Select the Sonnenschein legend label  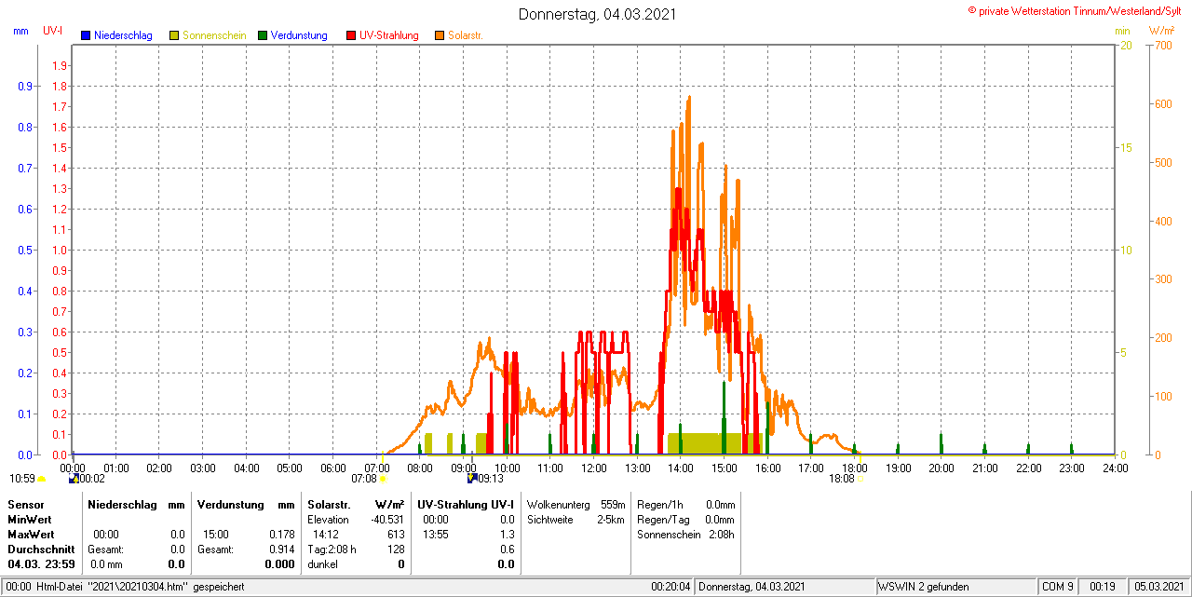pos(214,35)
